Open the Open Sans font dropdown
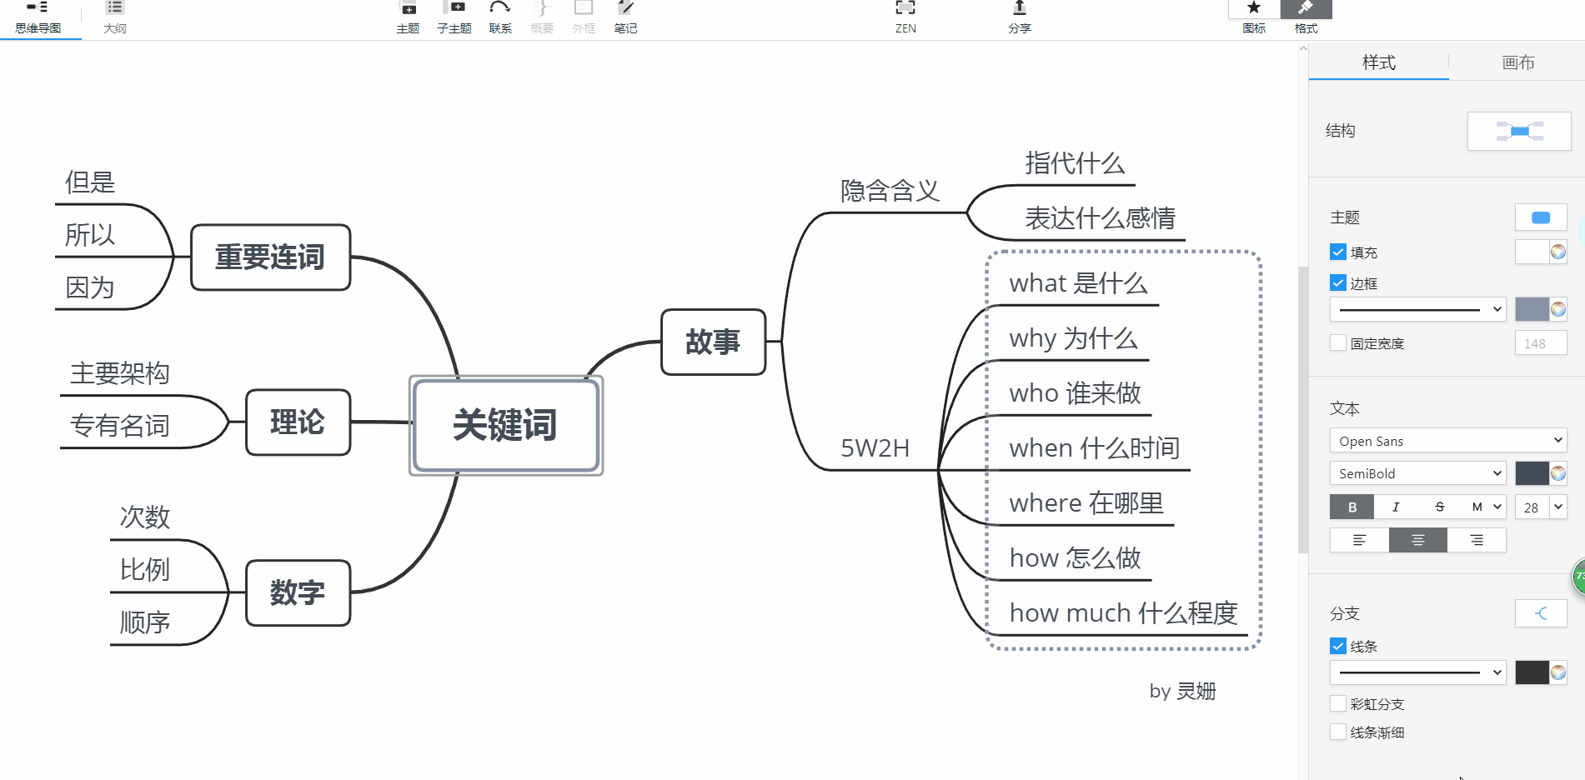Screen dimensions: 1585x780 coord(1447,440)
